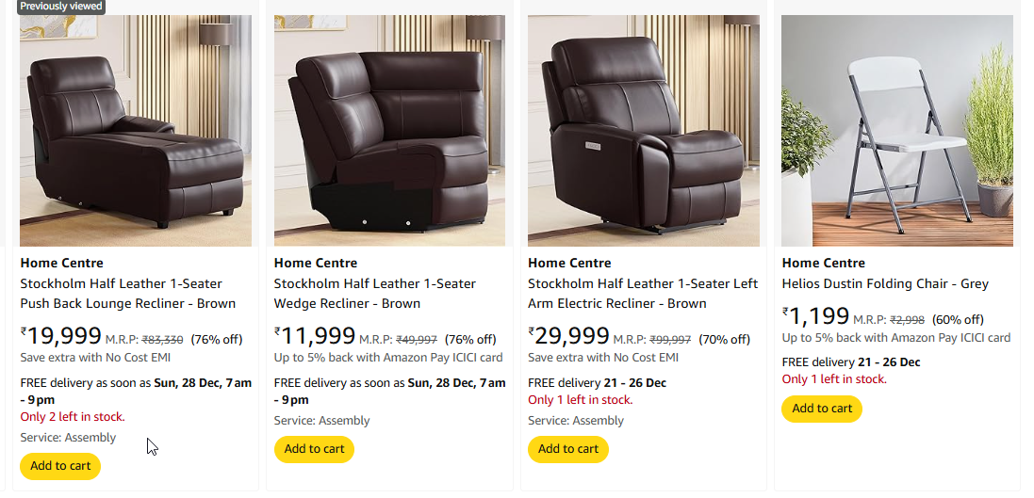The width and height of the screenshot is (1034, 498).
Task: Click the ₹19,999 price of lounge recliner
Action: click(61, 336)
